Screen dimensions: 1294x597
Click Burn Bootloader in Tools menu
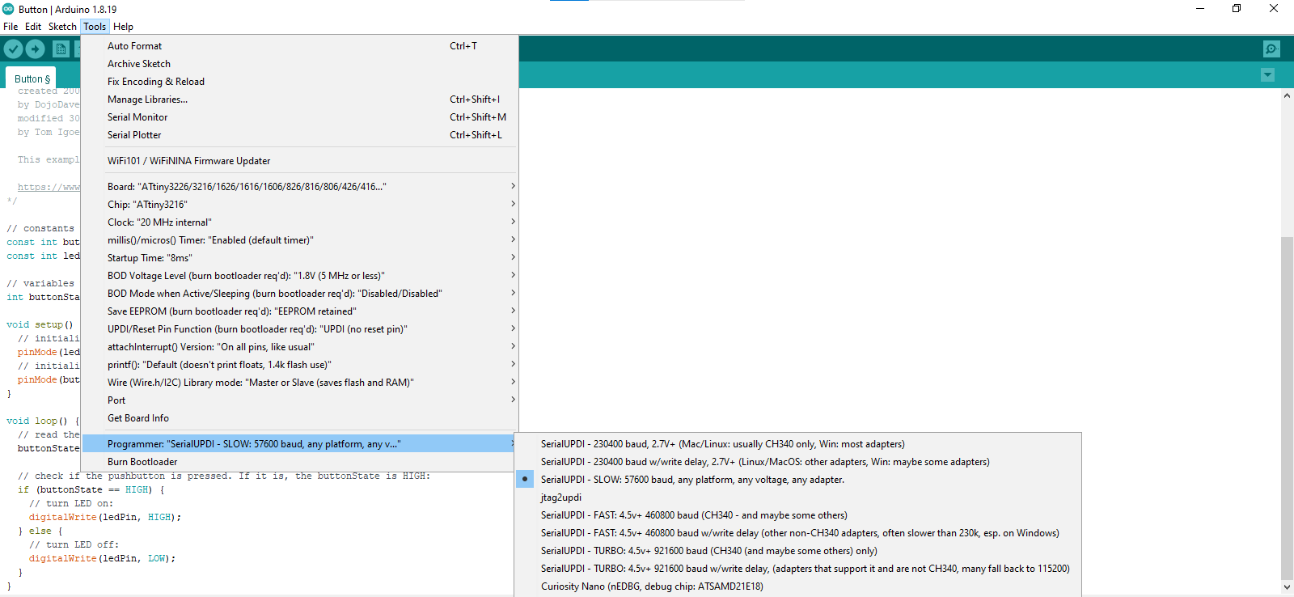tap(299, 462)
